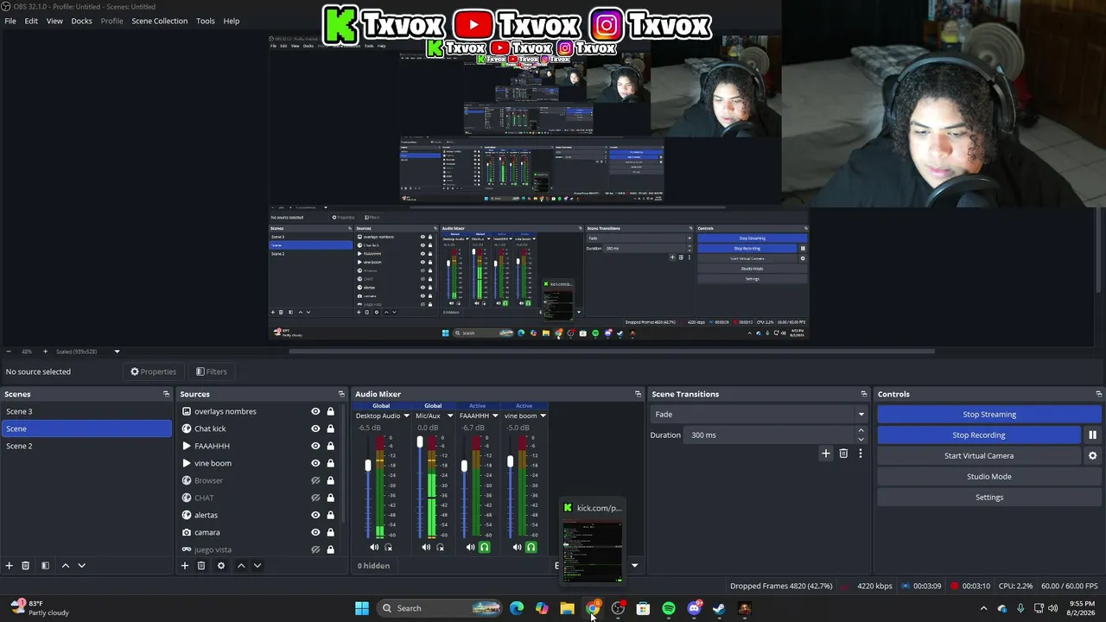
Task: Hide the Chat kick source
Action: point(315,428)
